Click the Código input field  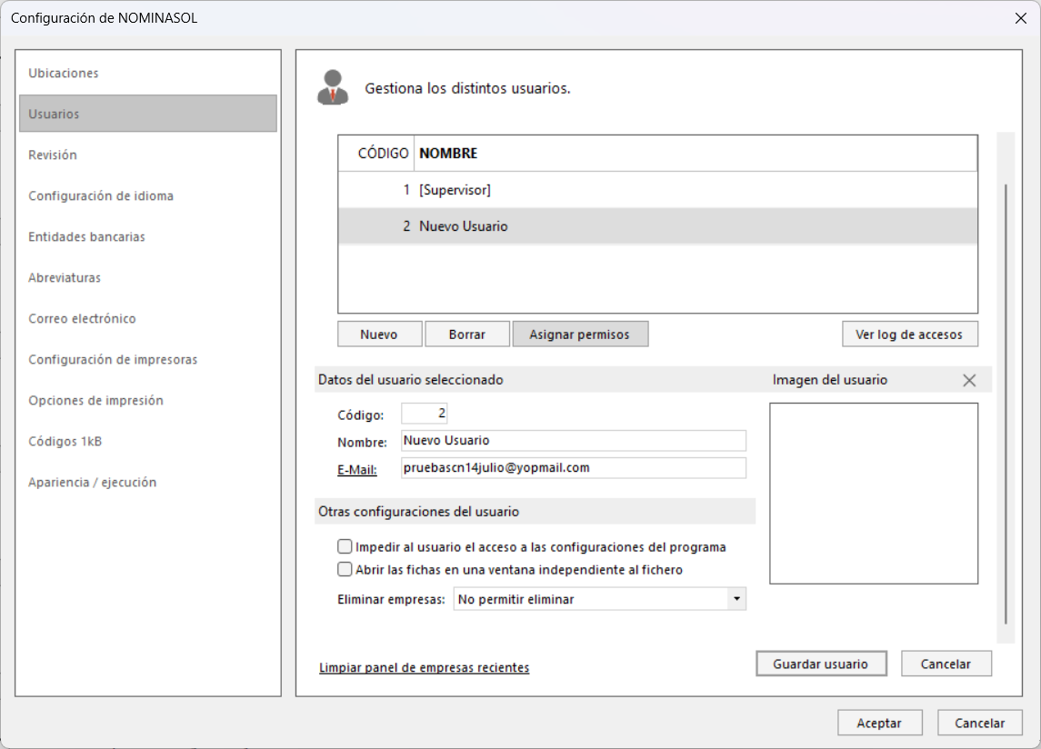[x=425, y=413]
